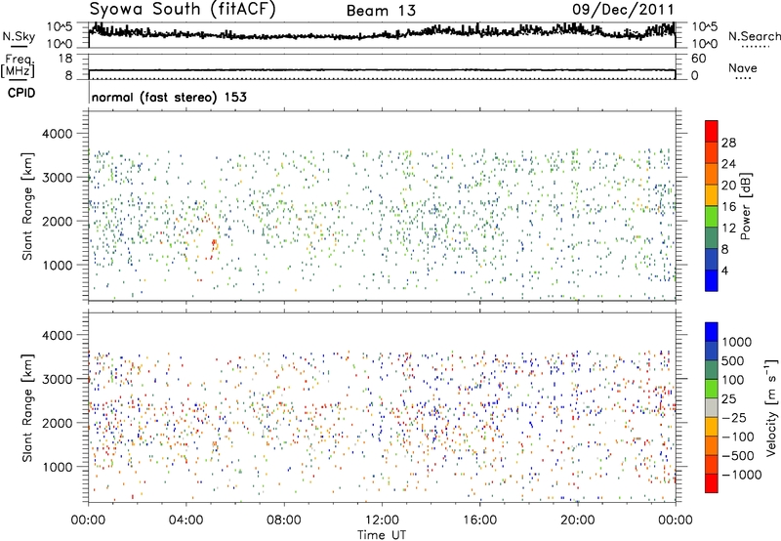Click the "CPID" row label
Viewport: 781px width, 541px height.
21,93
